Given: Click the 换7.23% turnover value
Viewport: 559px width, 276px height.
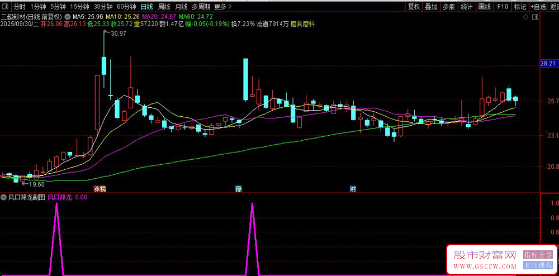Looking at the screenshot, I should pyautogui.click(x=243, y=24).
